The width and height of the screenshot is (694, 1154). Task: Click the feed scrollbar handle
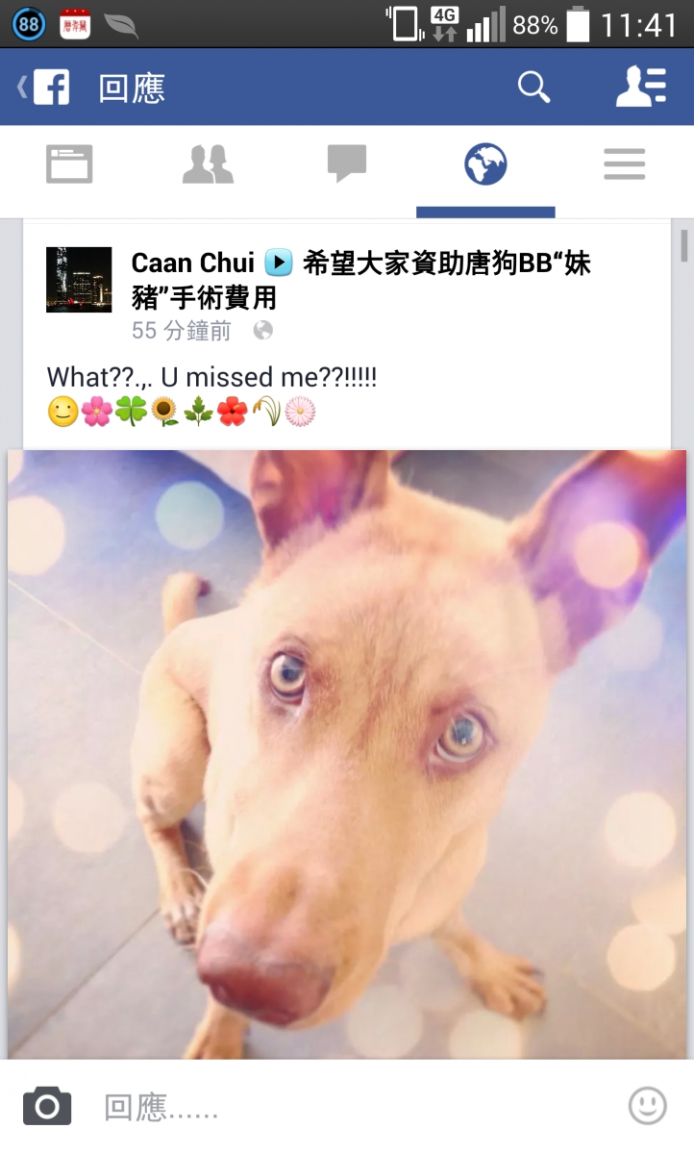684,246
